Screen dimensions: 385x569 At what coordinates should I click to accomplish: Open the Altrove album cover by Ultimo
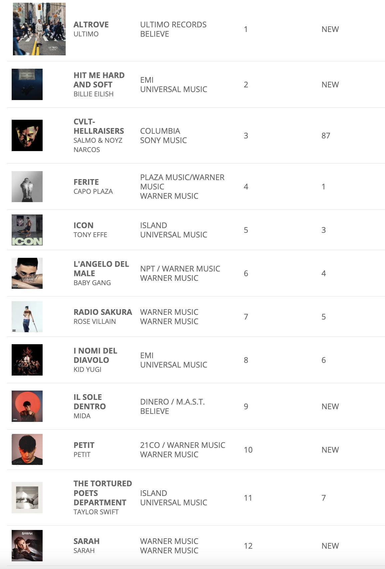(x=39, y=29)
